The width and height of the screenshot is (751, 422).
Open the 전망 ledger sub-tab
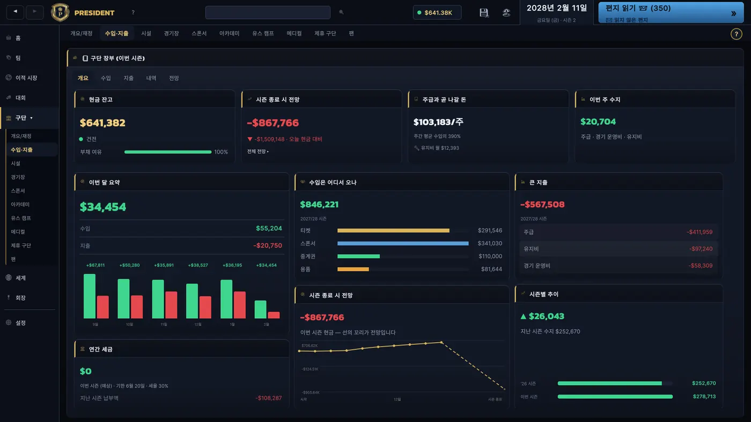click(174, 78)
